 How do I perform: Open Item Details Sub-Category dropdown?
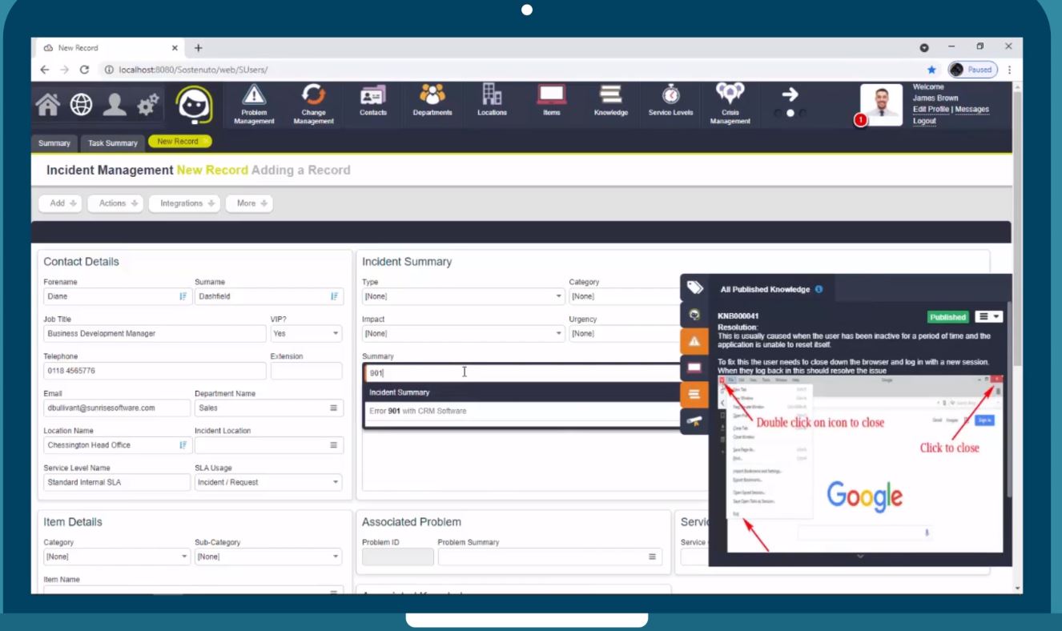tap(269, 557)
